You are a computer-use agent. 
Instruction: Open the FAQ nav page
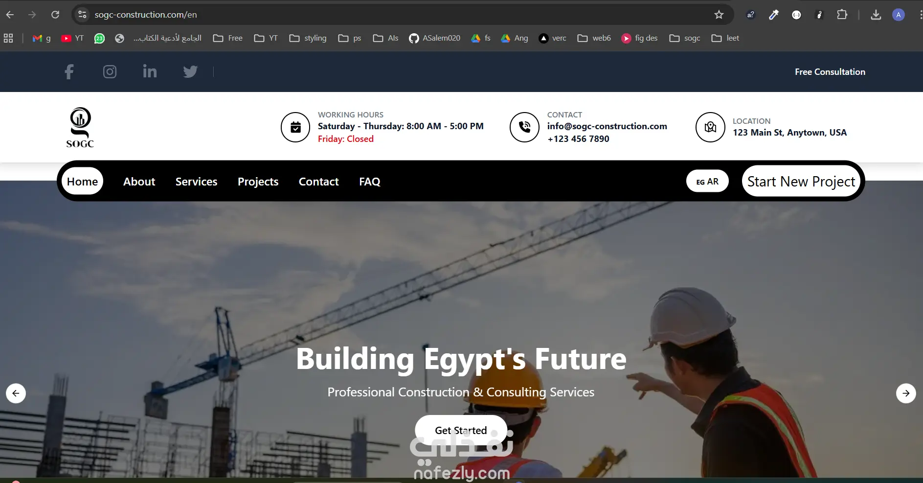369,182
